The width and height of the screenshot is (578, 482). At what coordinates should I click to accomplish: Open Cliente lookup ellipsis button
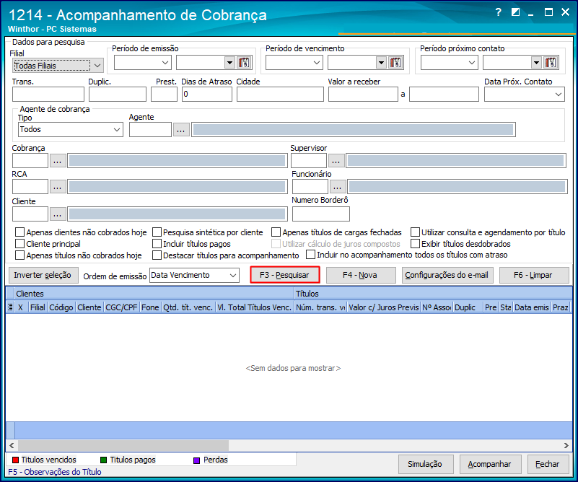click(58, 214)
